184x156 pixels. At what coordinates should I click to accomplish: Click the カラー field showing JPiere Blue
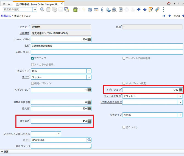click(59, 140)
